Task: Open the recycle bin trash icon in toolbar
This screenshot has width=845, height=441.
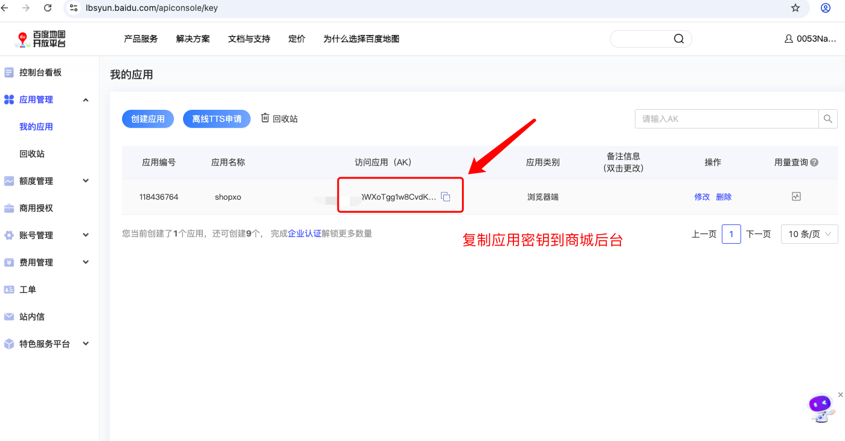Action: coord(265,118)
